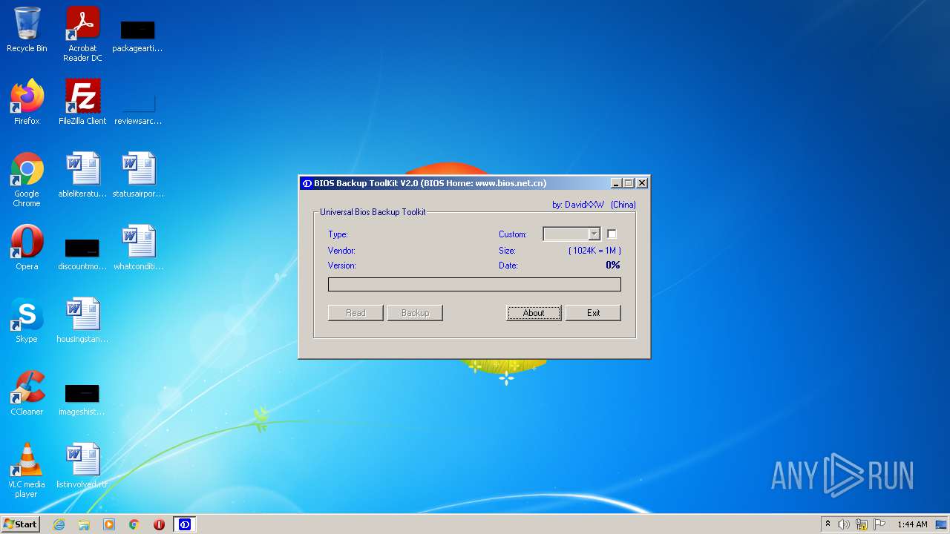Click the "by: DavidXXW (China)" text
This screenshot has width=950, height=534.
[x=594, y=205]
